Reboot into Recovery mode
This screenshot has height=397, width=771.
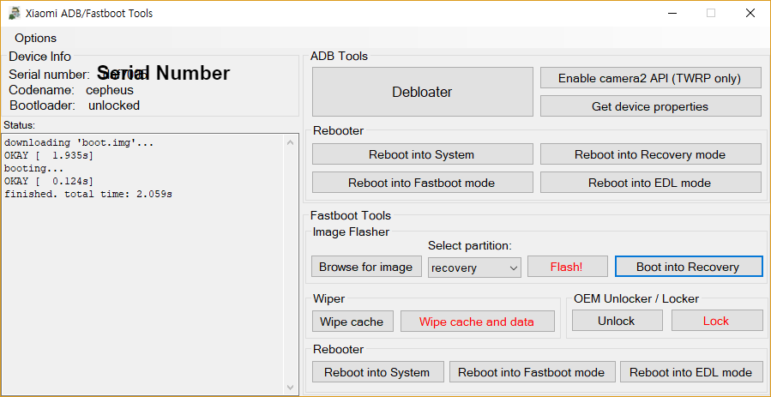(651, 154)
